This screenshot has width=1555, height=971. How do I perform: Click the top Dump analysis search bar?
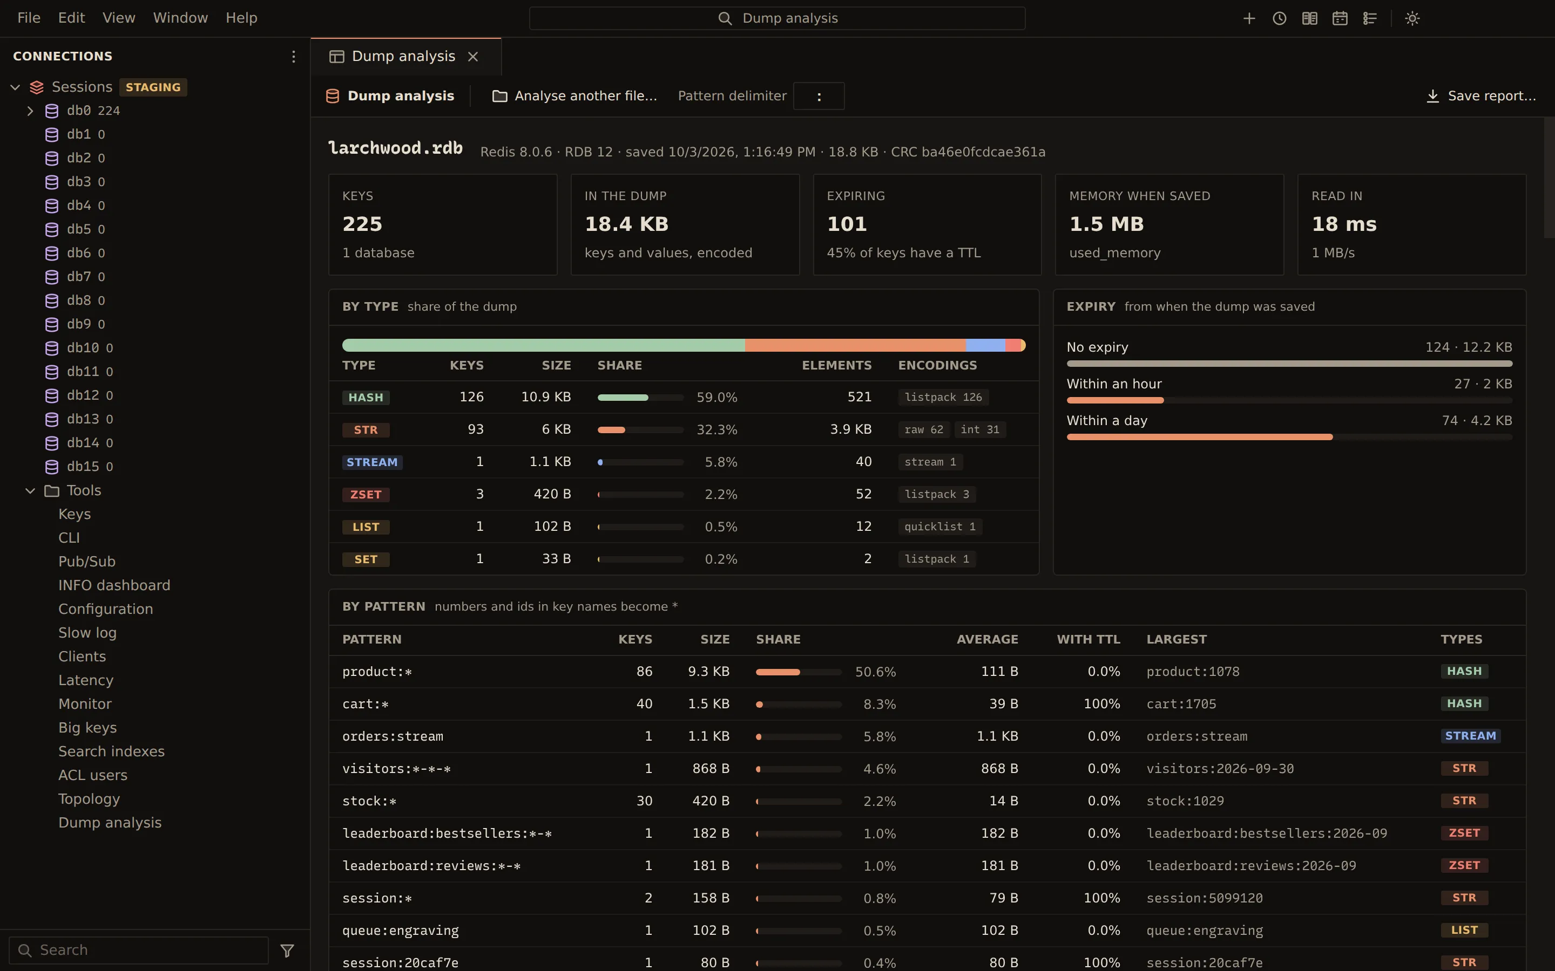click(x=777, y=18)
